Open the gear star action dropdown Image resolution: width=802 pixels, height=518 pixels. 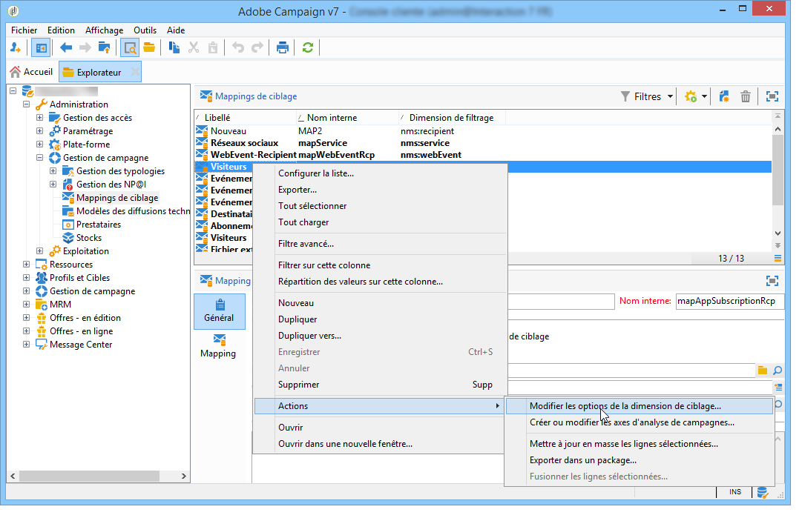pyautogui.click(x=696, y=96)
